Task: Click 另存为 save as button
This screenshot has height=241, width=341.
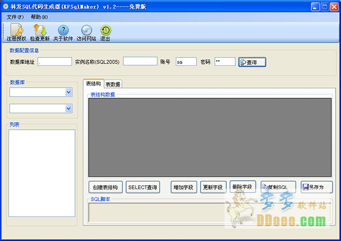Action: 317,187
